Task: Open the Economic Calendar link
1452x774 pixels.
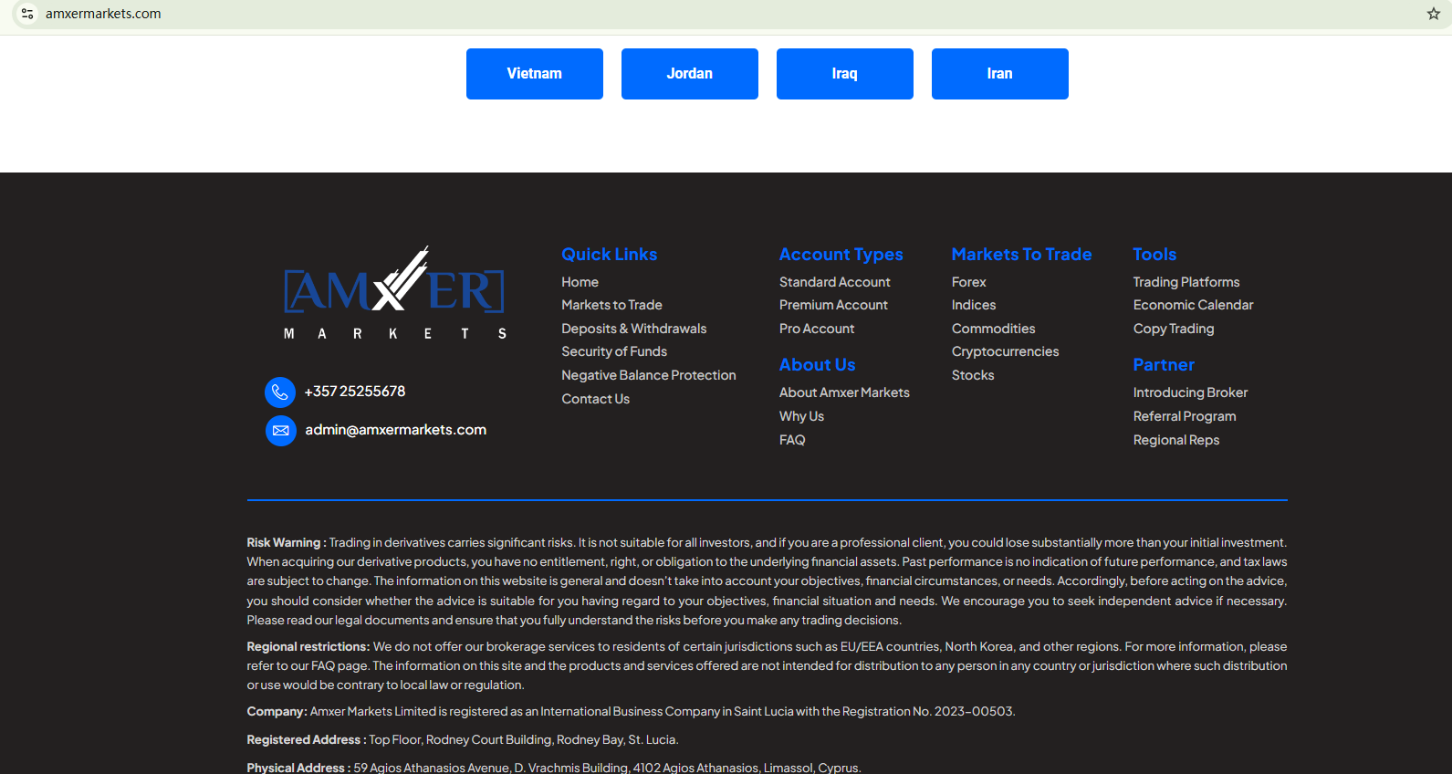Action: [x=1194, y=305]
